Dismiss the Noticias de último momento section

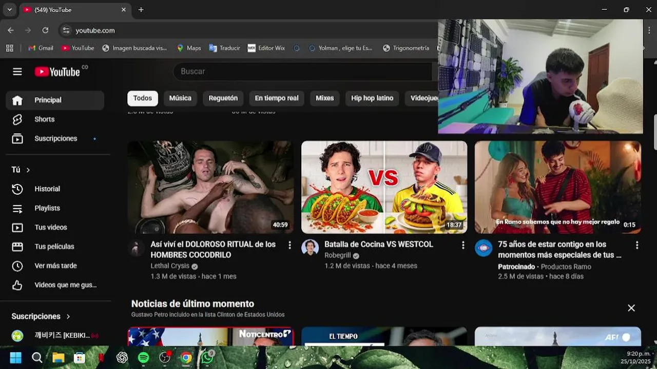(x=631, y=308)
